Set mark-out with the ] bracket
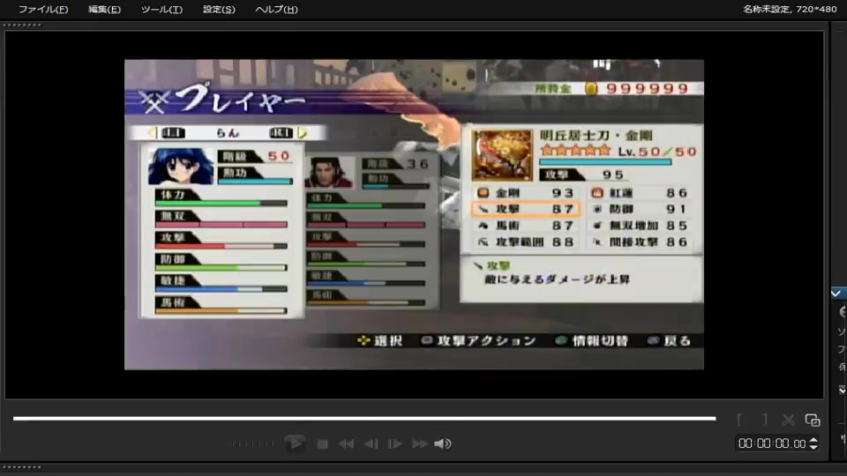The width and height of the screenshot is (847, 476). [764, 420]
